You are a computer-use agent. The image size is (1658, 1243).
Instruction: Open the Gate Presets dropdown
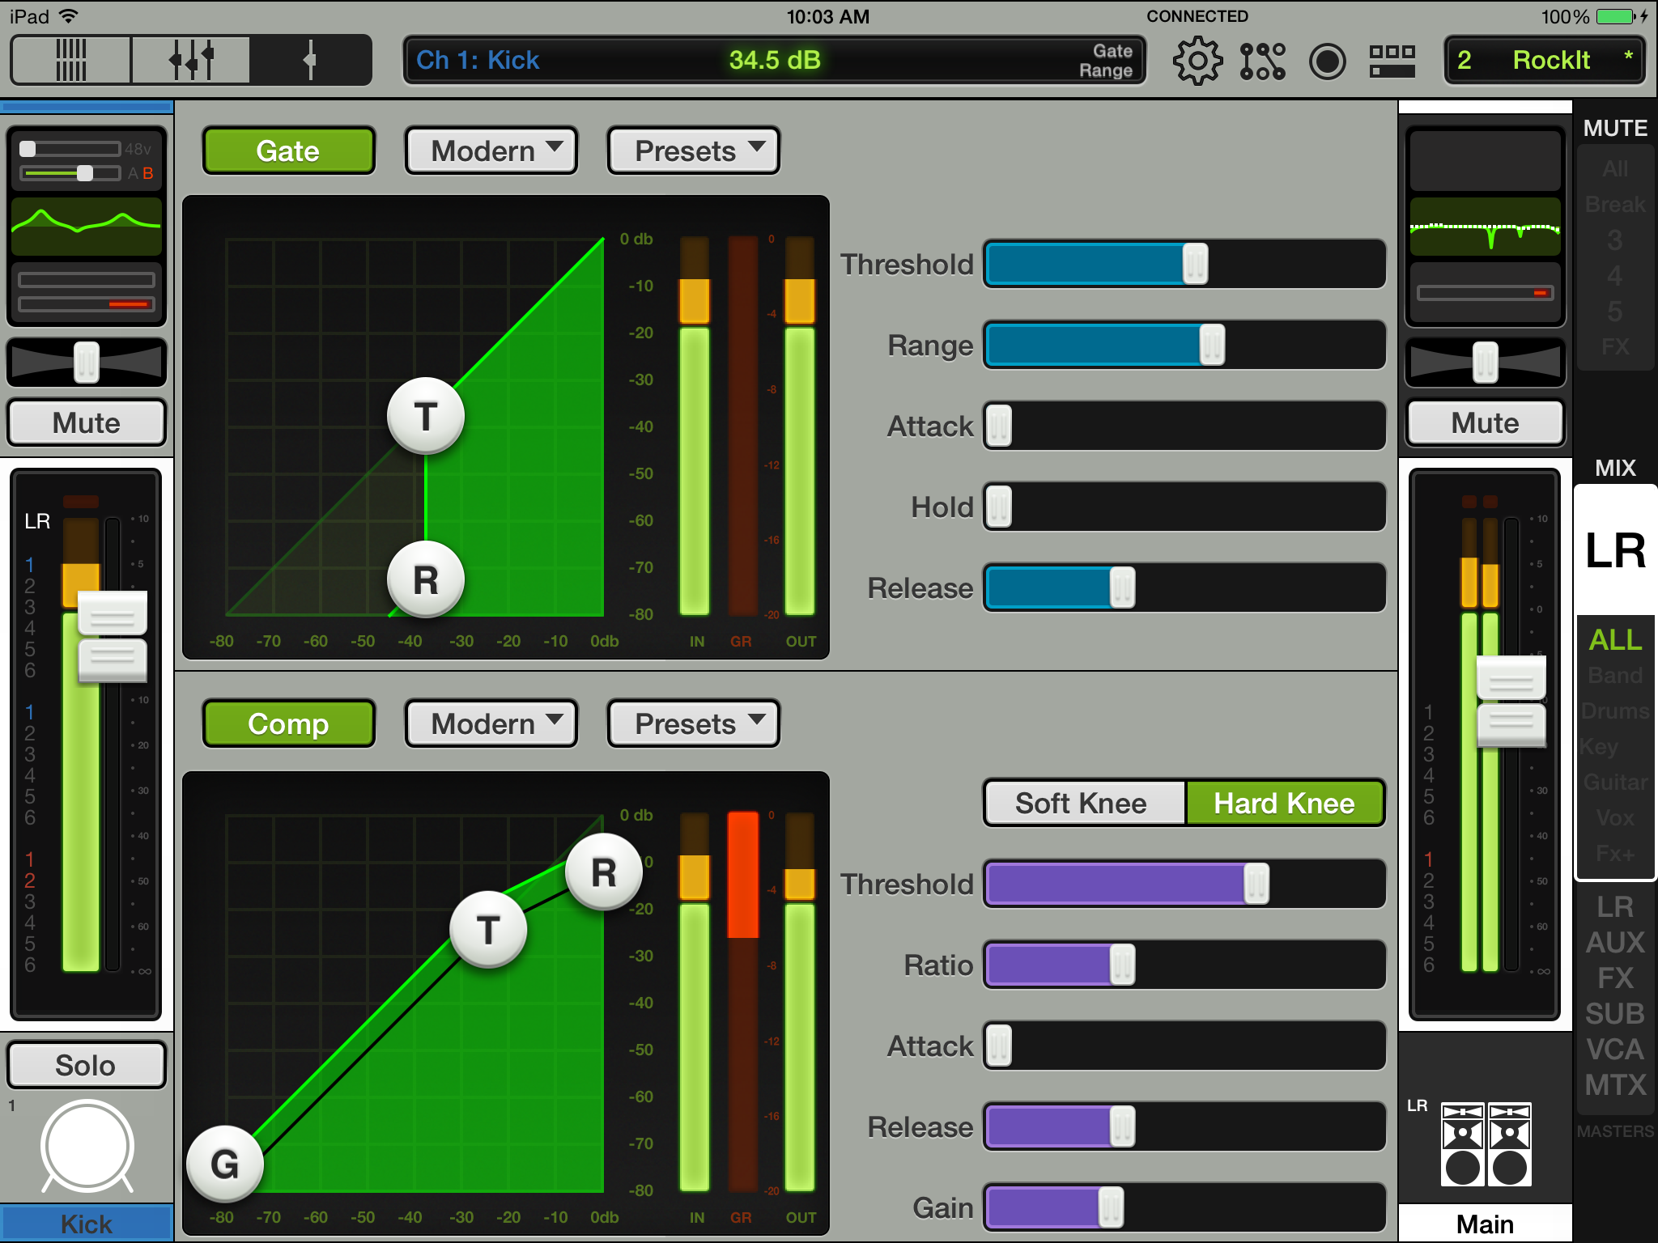click(x=694, y=151)
